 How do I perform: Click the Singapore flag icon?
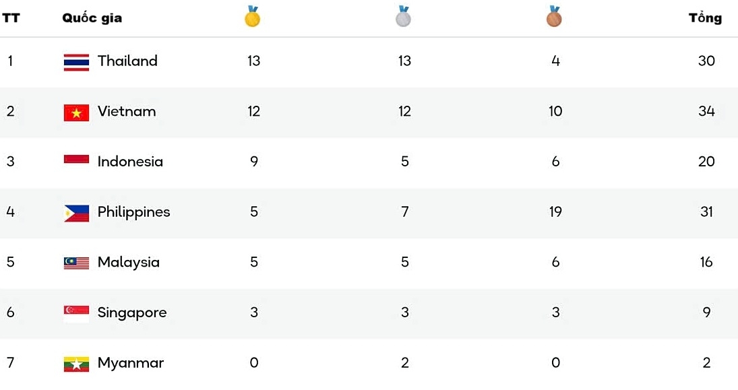(76, 313)
